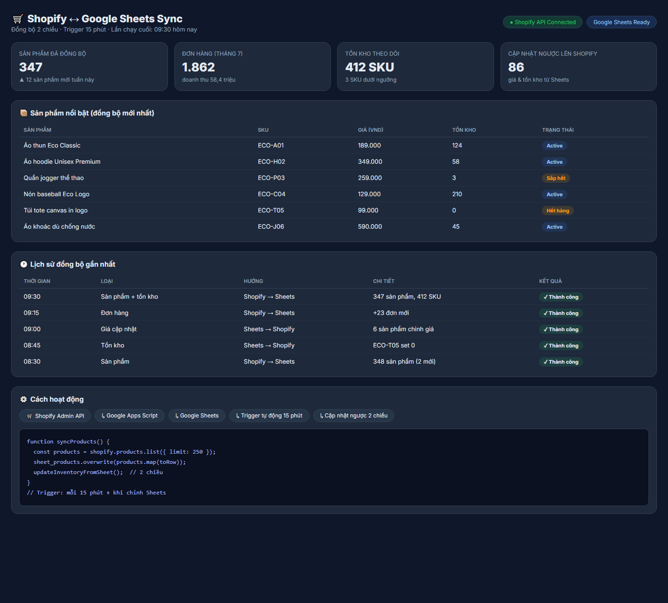668x603 pixels.
Task: Click the cart icon in the Shopify Admin API chip
Action: [30, 416]
